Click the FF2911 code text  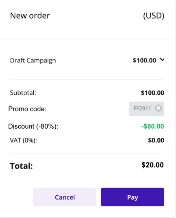[142, 108]
